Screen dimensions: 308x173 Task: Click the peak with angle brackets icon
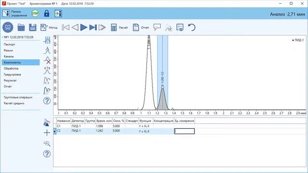[x=47, y=80]
